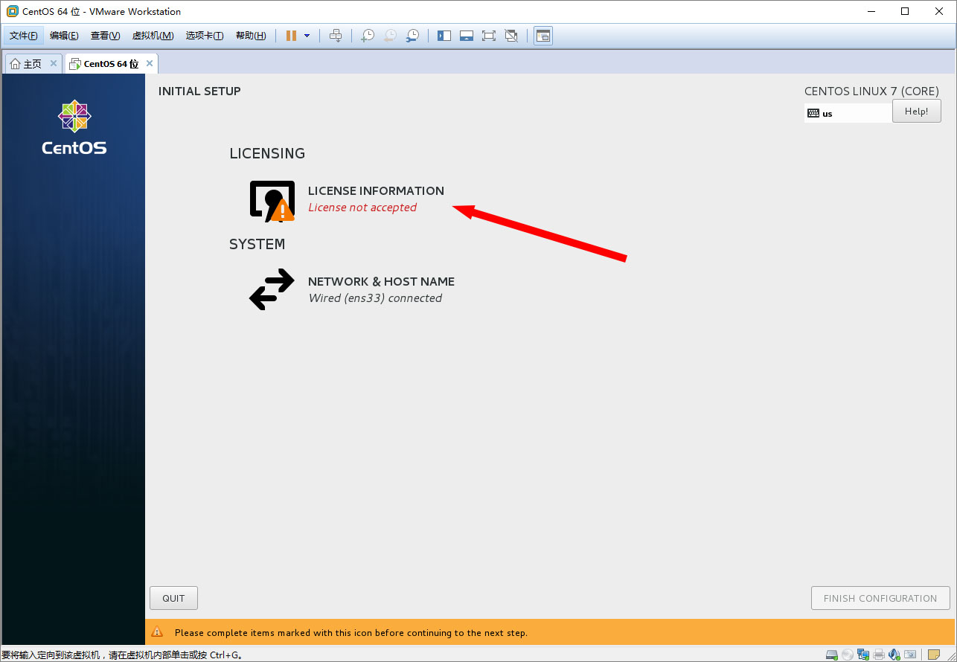
Task: Open the power options dropdown arrow
Action: pos(307,36)
